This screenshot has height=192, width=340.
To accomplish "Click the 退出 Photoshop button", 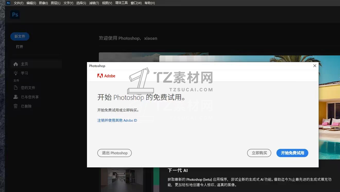I will click(x=115, y=153).
